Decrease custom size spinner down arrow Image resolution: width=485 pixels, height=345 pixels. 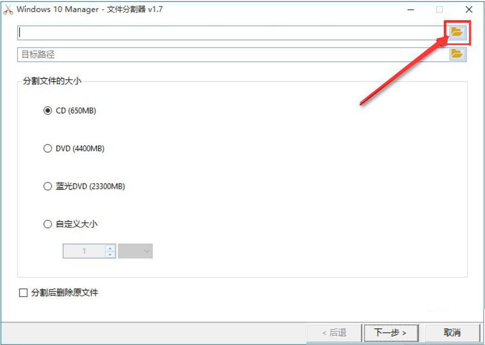click(110, 254)
